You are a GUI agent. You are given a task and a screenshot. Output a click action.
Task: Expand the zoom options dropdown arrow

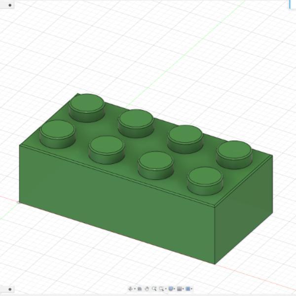coord(166,289)
